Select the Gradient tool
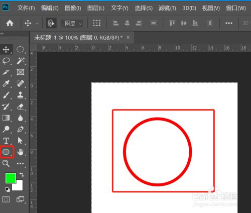Viewport: 251px width, 213px height. [6, 118]
